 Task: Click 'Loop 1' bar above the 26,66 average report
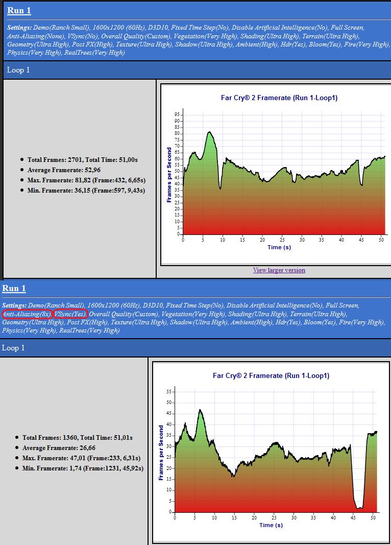(x=196, y=347)
